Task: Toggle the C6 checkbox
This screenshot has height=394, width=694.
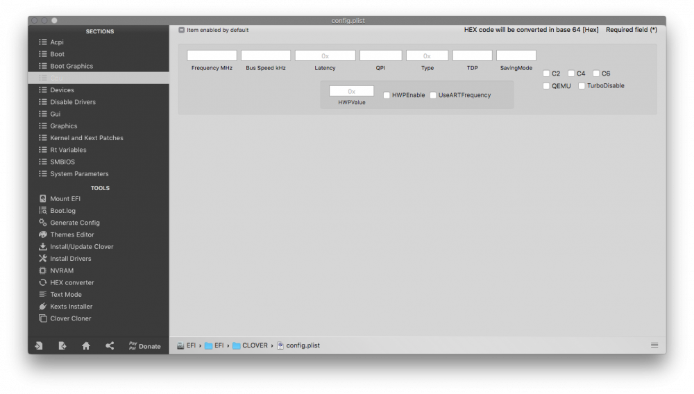Action: 596,74
